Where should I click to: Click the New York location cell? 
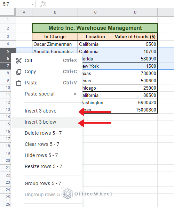(x=98, y=66)
